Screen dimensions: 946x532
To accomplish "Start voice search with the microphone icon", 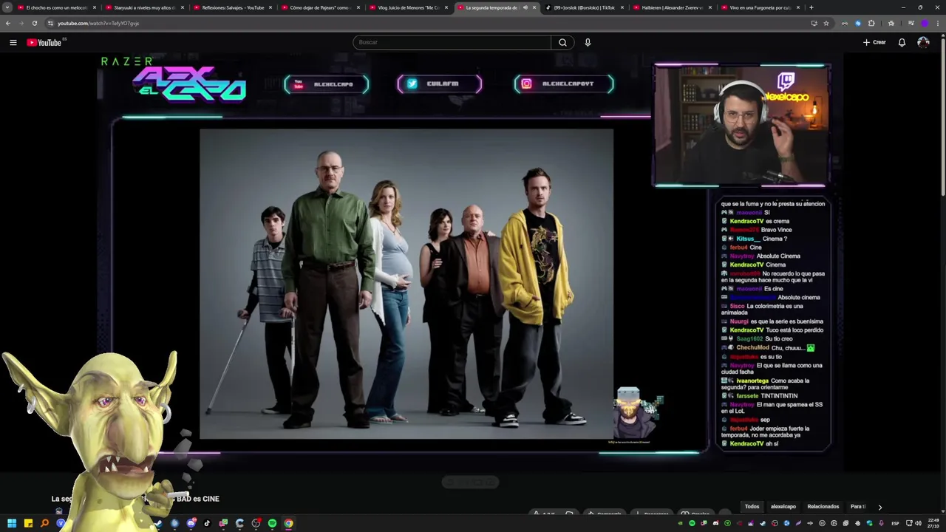I will point(588,42).
